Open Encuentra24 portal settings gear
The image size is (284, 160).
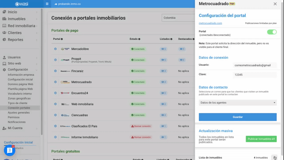pos(55,93)
